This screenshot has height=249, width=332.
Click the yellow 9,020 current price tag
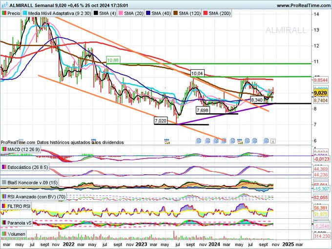pyautogui.click(x=320, y=93)
